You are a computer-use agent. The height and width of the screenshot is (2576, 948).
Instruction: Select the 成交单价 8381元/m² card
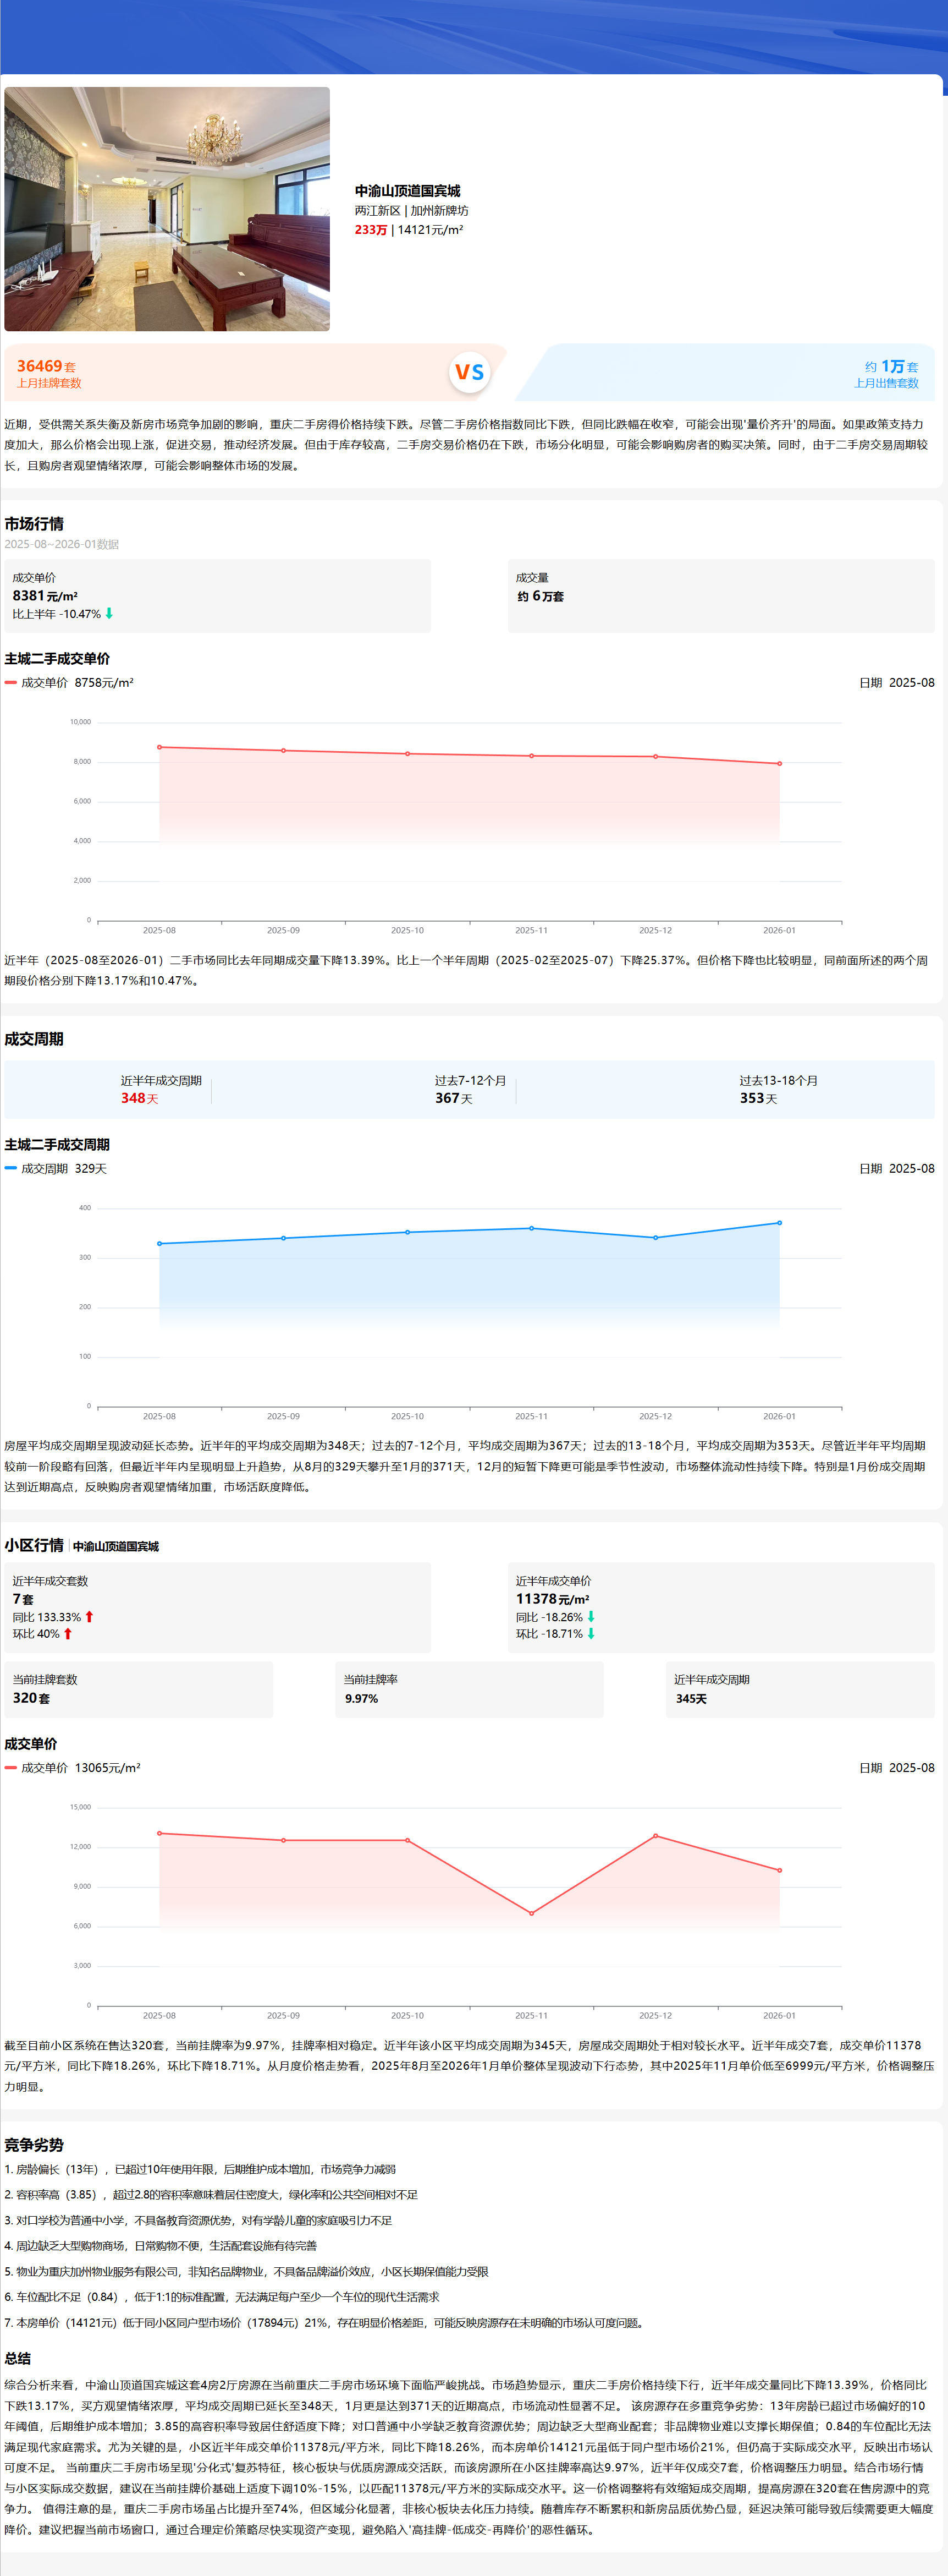(217, 596)
